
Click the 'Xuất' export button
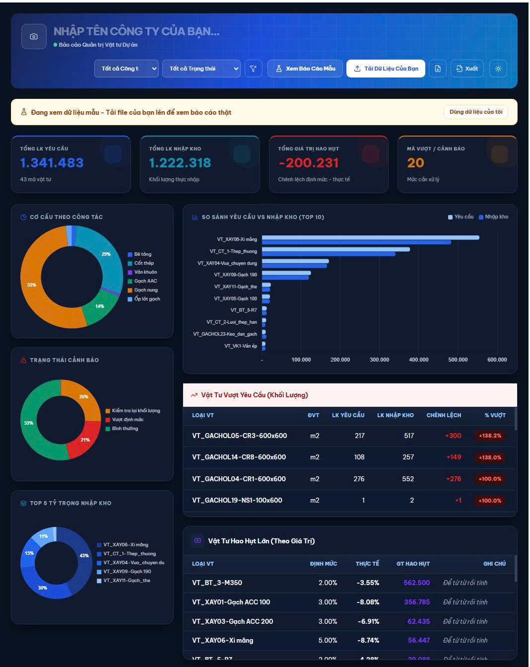click(467, 69)
